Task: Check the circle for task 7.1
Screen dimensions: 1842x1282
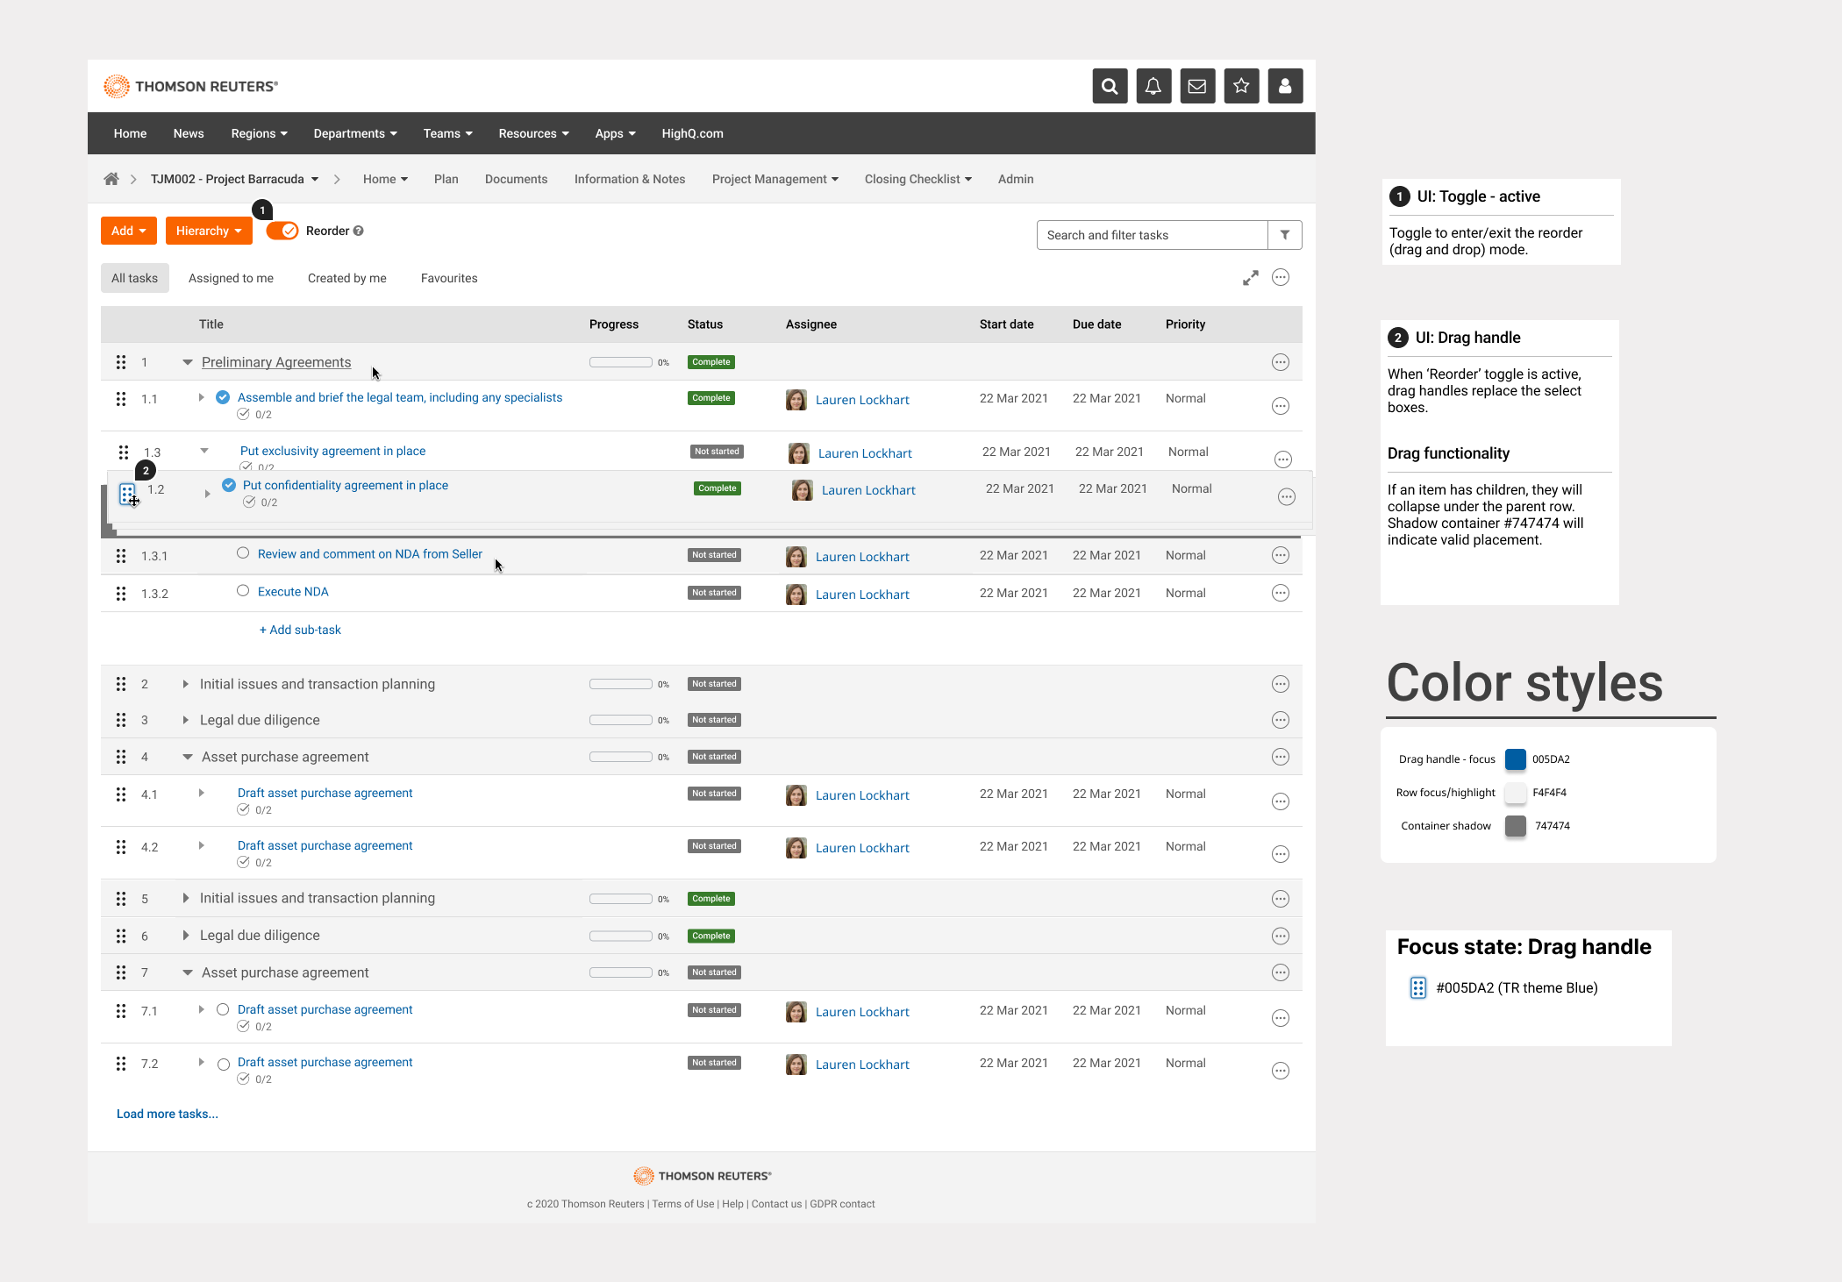Action: (x=223, y=1009)
